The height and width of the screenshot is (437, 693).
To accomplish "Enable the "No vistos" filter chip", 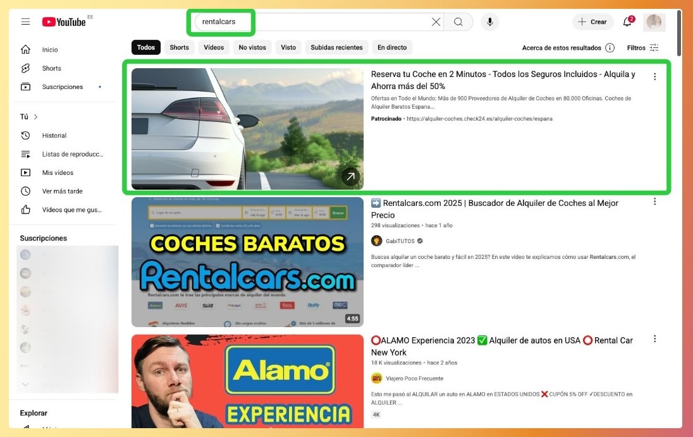I will tap(252, 47).
